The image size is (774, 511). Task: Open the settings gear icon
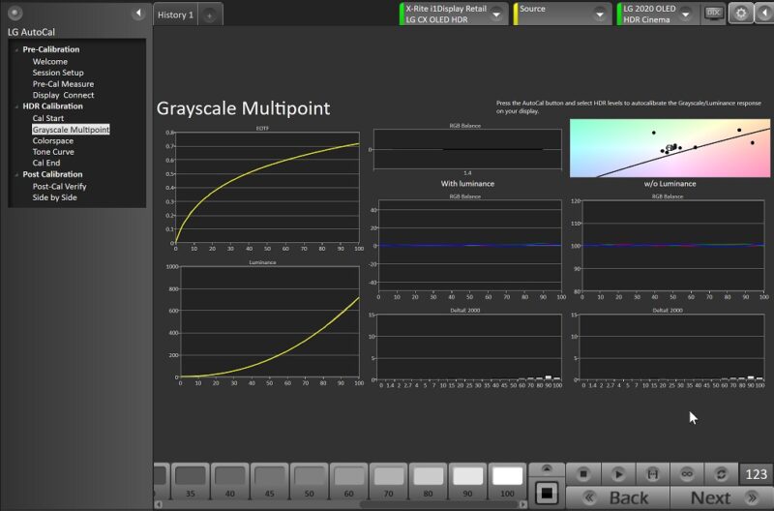[741, 14]
